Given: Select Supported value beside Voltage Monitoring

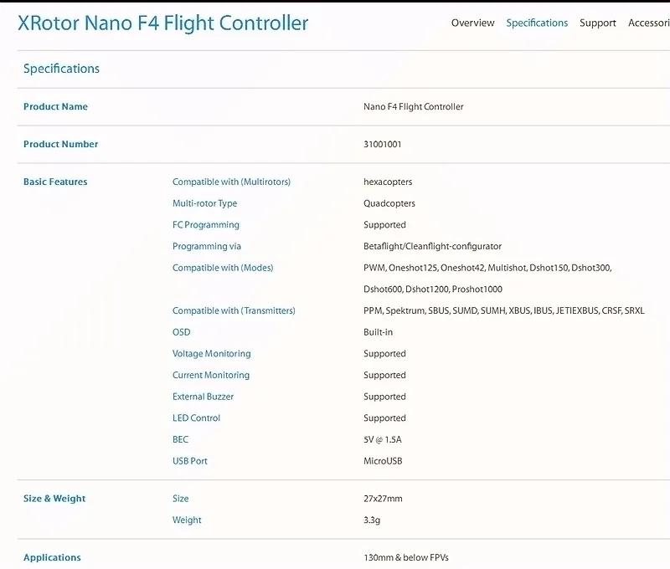Looking at the screenshot, I should point(384,354).
